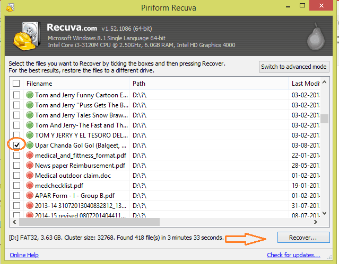Minimize the Piriform Recuva window
The width and height of the screenshot is (339, 264).
pos(288,7)
